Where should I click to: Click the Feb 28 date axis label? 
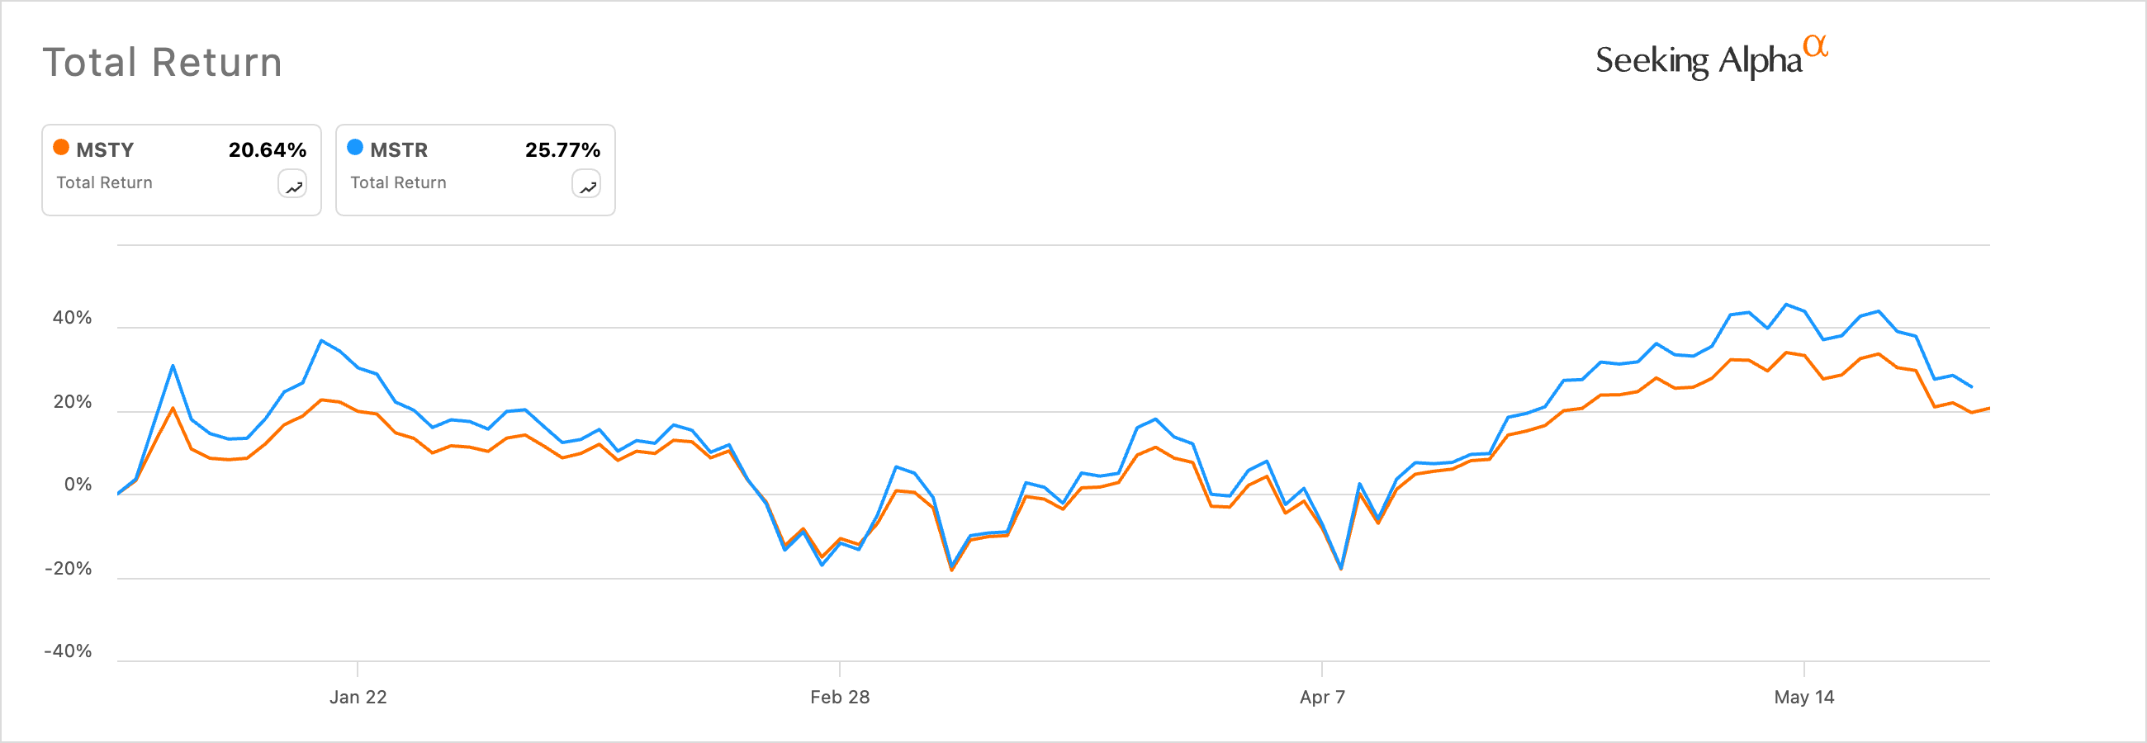(840, 698)
